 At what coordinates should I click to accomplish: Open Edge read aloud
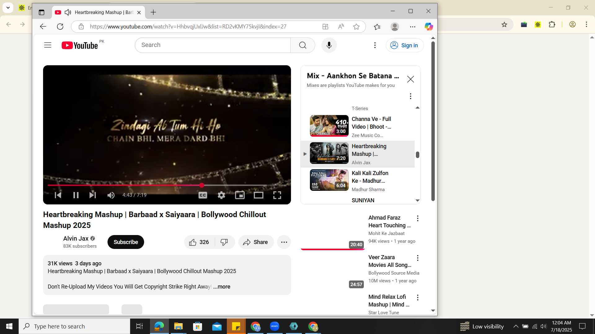(x=341, y=27)
